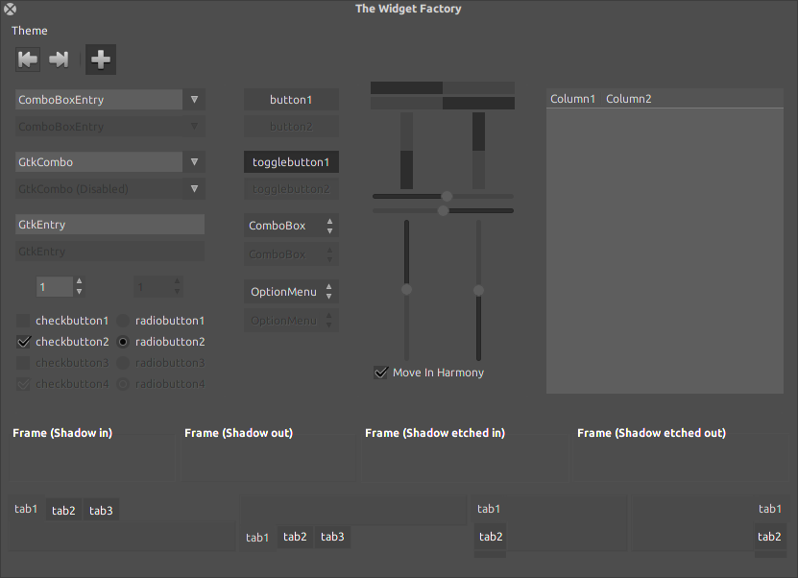Click the lower horizontal slider handle
The image size is (798, 578).
click(443, 210)
